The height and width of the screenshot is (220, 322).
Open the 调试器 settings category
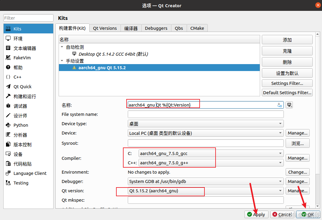(x=28, y=106)
